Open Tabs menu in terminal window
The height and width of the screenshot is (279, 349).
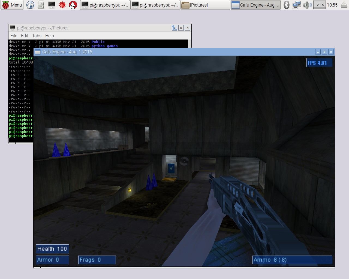click(x=37, y=36)
